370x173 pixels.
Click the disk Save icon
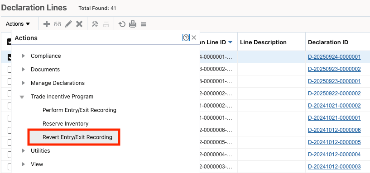click(x=106, y=24)
